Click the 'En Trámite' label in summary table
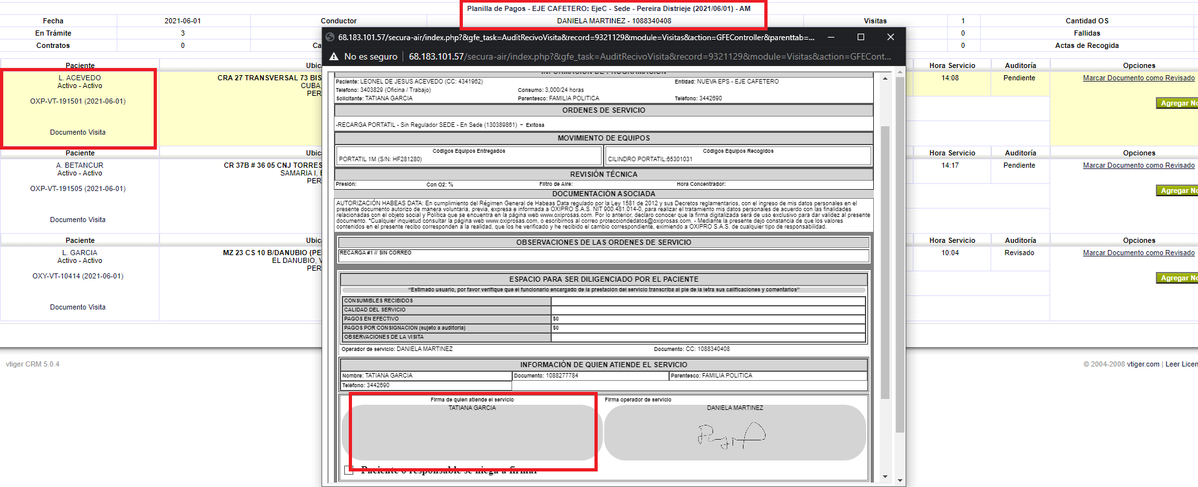 point(53,33)
